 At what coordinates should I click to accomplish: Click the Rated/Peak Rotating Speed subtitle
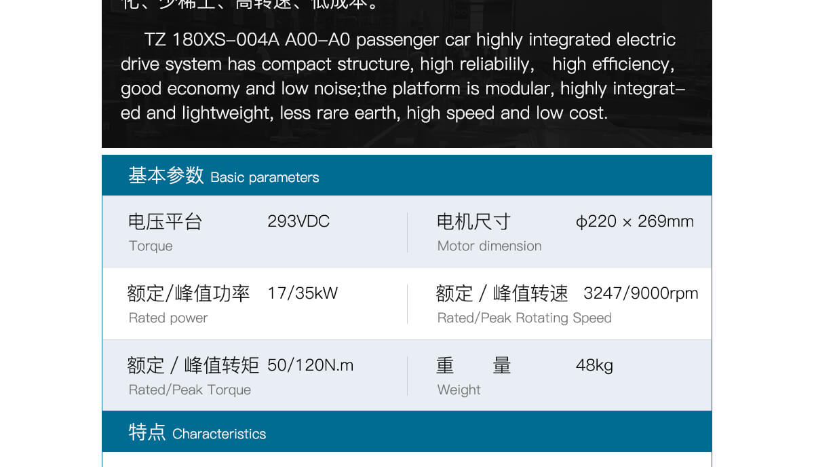tap(524, 318)
